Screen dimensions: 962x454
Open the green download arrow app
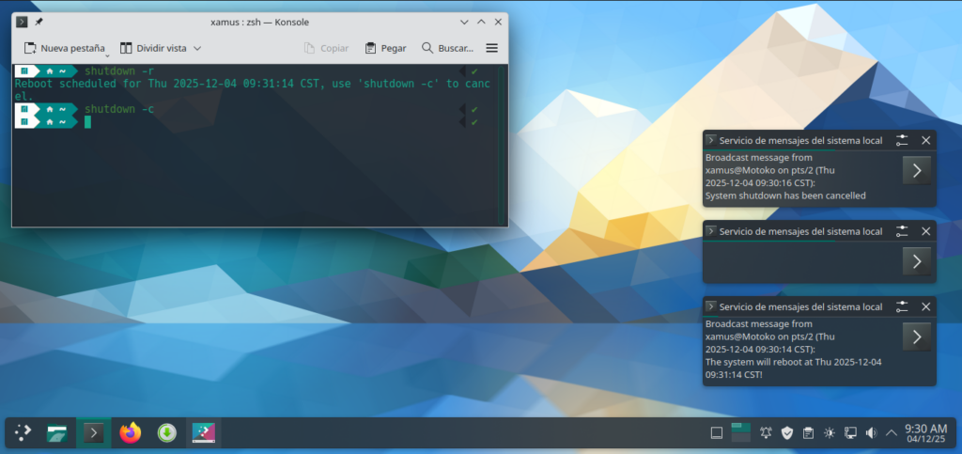167,433
